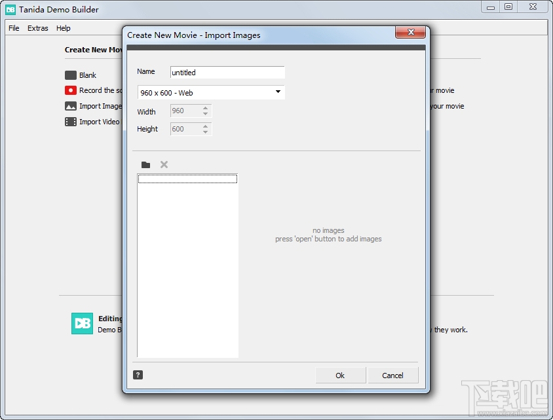This screenshot has width=553, height=420.
Task: Click the DB icon next to Editing
Action: 82,323
